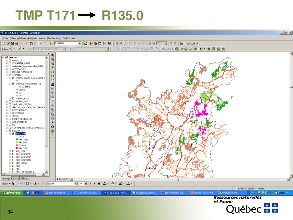Image resolution: width=293 pixels, height=220 pixels.
Task: Save the map document
Action: [x=12, y=44]
